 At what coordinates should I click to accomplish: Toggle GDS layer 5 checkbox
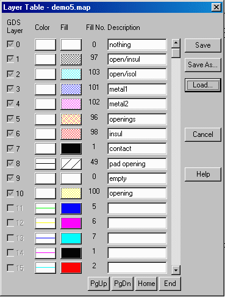tap(10, 119)
